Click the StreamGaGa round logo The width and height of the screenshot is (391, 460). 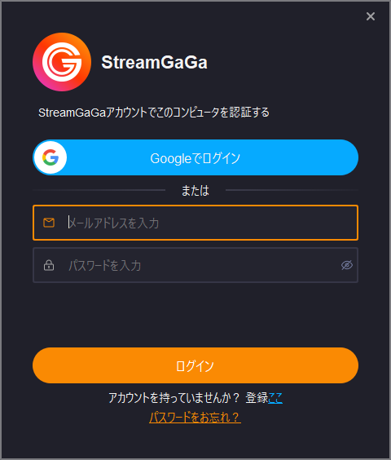pyautogui.click(x=62, y=62)
